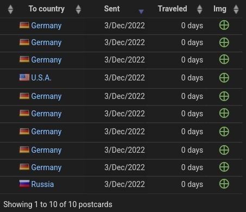Viewport: 246px width, 212px height.
Task: Click image icon in second Germany row
Action: 224,42
